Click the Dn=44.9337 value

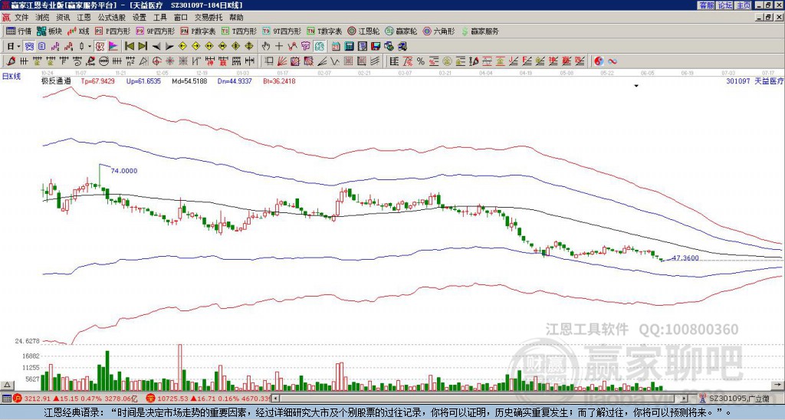click(x=235, y=80)
